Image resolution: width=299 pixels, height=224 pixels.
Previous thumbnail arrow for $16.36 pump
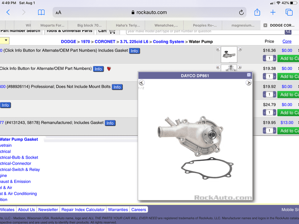click(x=218, y=49)
